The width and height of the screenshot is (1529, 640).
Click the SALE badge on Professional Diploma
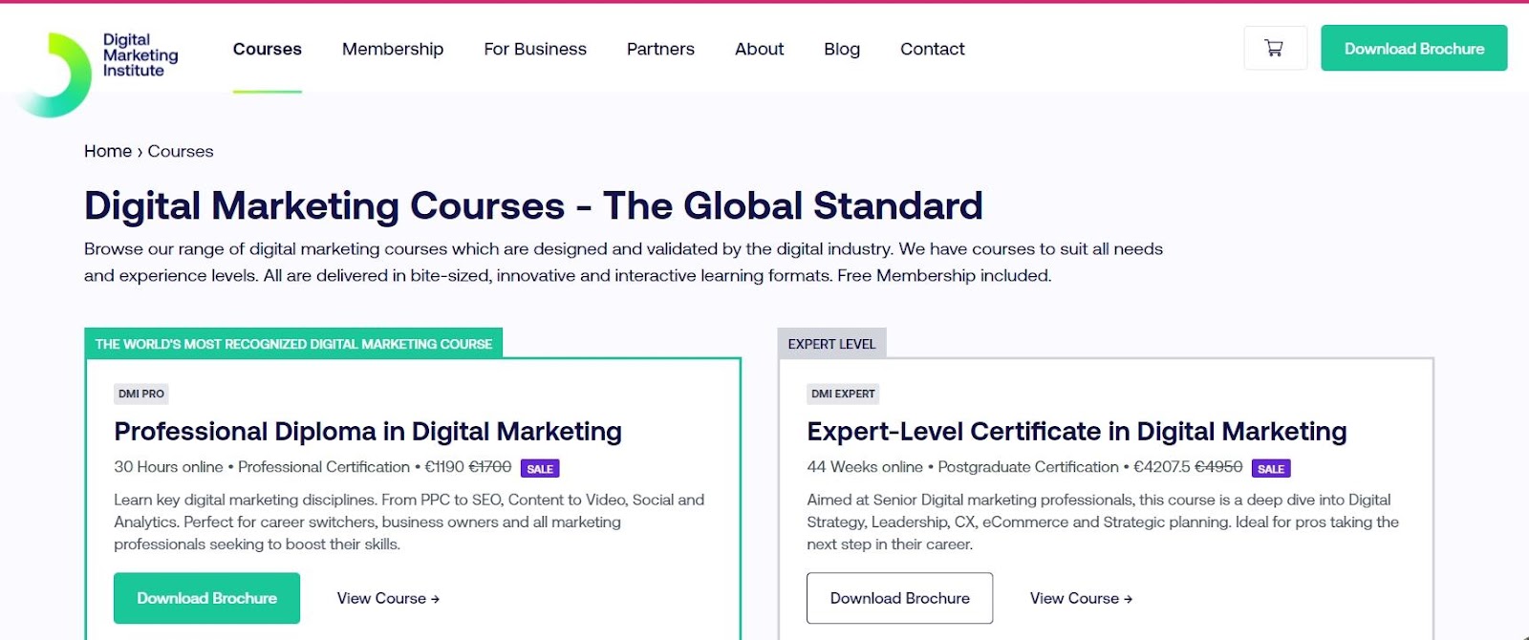[x=540, y=468]
